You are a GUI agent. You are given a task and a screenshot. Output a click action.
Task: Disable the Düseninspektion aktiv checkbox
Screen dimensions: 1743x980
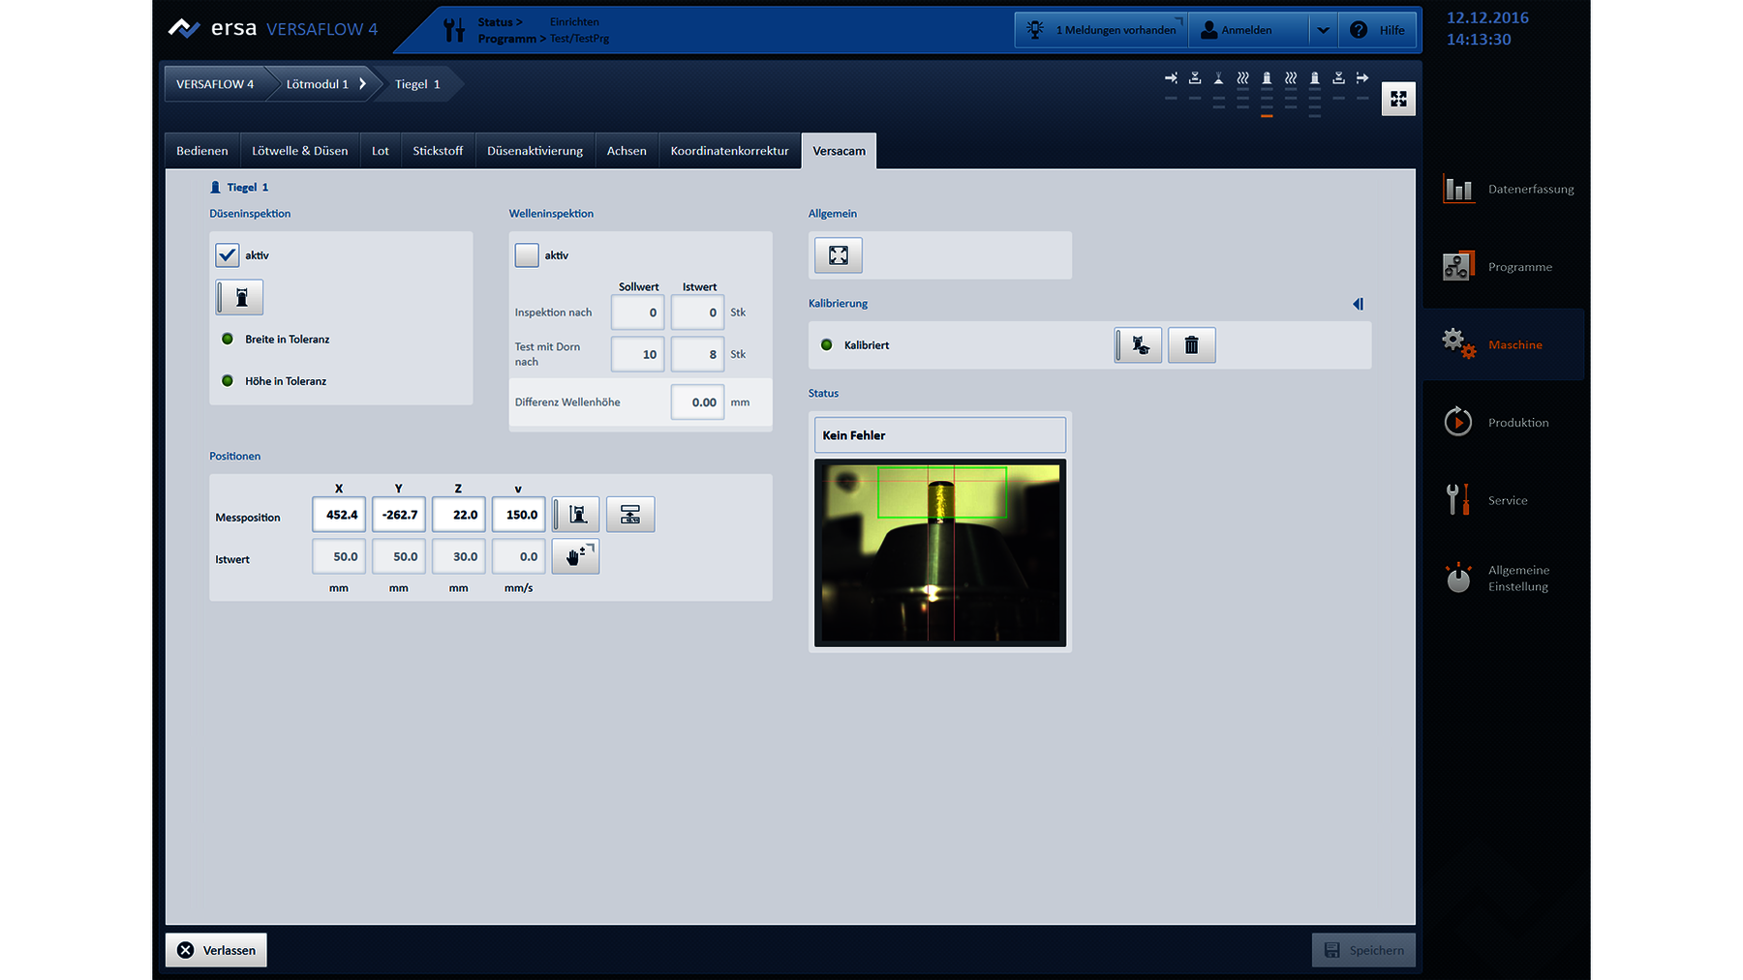point(228,255)
